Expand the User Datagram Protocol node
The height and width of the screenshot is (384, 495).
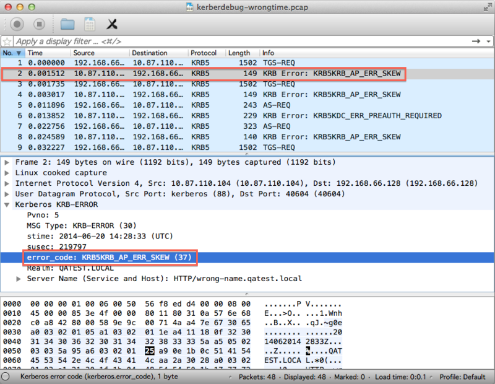[x=7, y=194]
